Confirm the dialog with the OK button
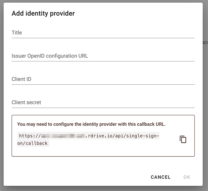 [187, 177]
